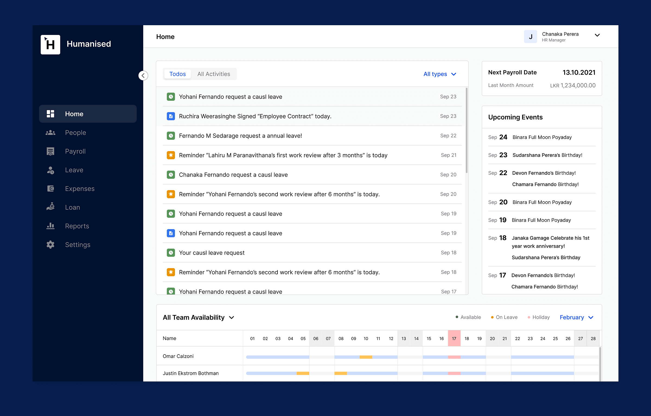Screen dimensions: 651x416
Task: Click the 13.10.2021 payroll date value
Action: click(x=579, y=72)
